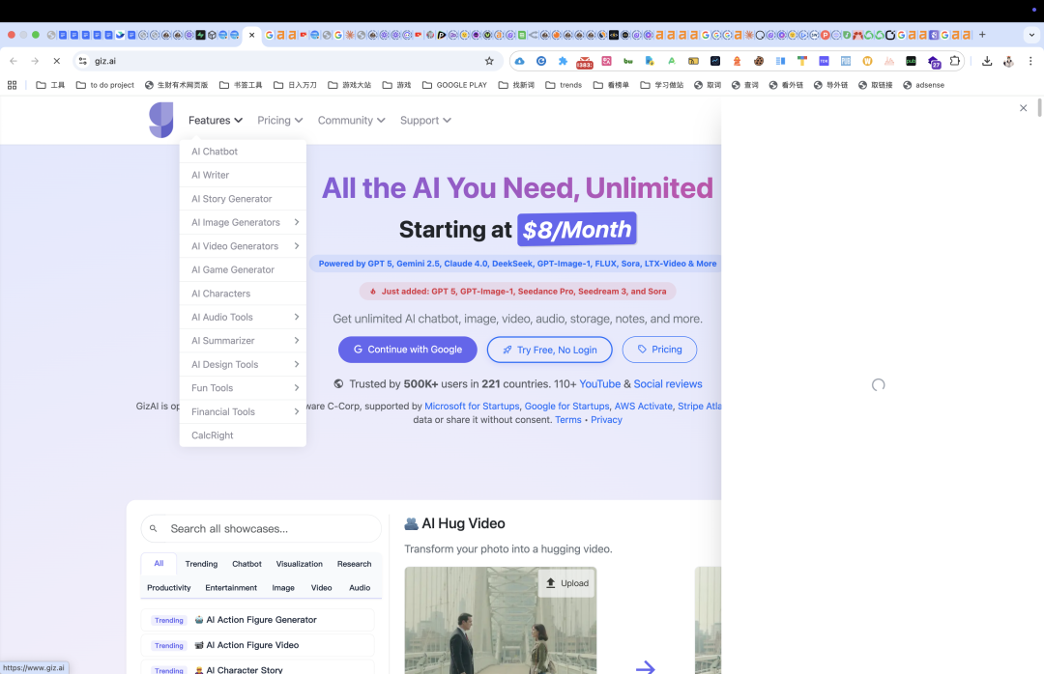Open the Pricing dropdown in navigation
Screen dimensions: 1044x674
[279, 121]
